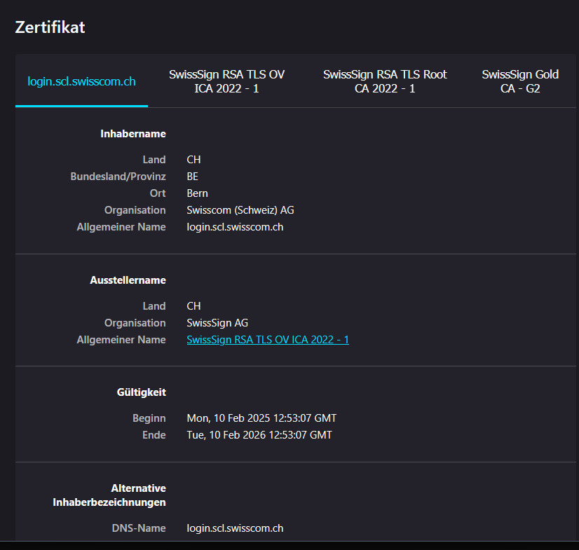Image resolution: width=579 pixels, height=550 pixels.
Task: Click the Bundesland/Provinz value BE
Action: 193,177
